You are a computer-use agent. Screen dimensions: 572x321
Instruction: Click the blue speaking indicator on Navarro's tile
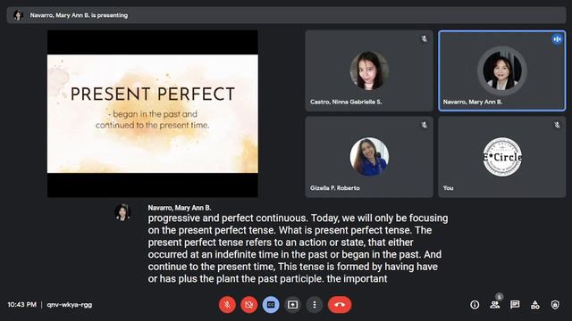tap(557, 39)
